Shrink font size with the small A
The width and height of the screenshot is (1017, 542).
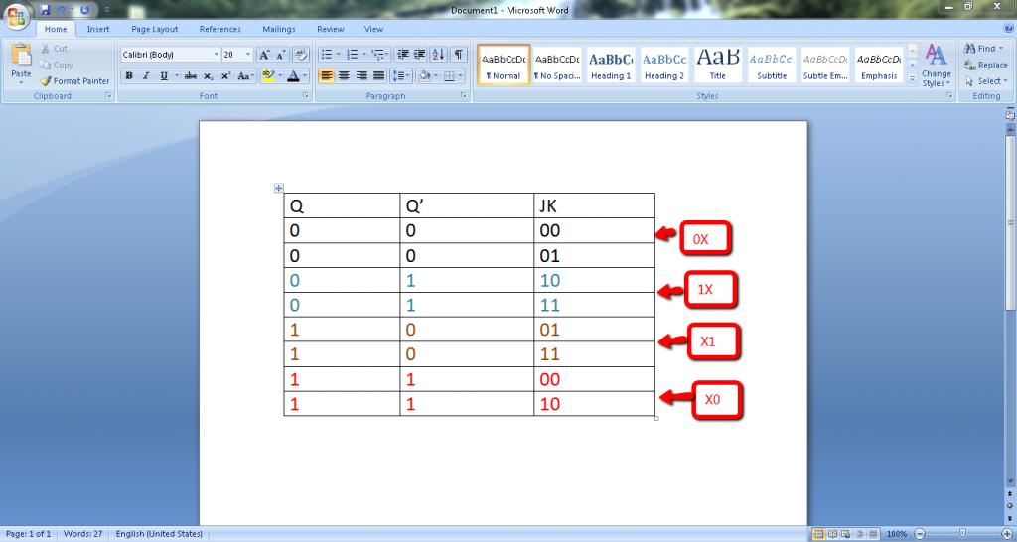coord(281,56)
